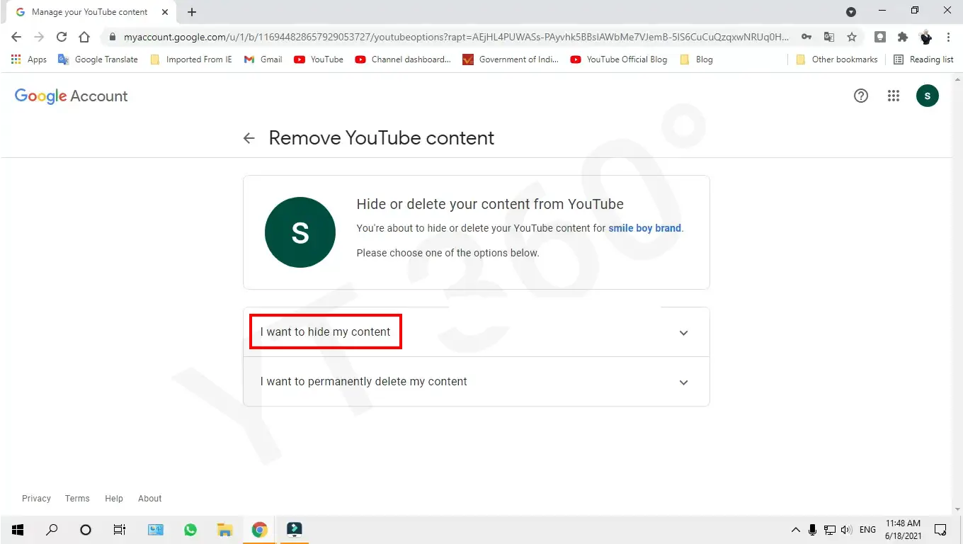Open Task View on the taskbar
The height and width of the screenshot is (544, 963).
tap(120, 529)
